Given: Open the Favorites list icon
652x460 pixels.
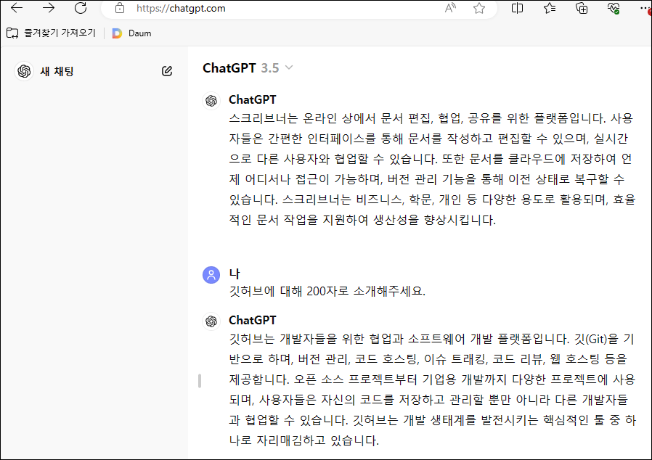Looking at the screenshot, I should (550, 8).
